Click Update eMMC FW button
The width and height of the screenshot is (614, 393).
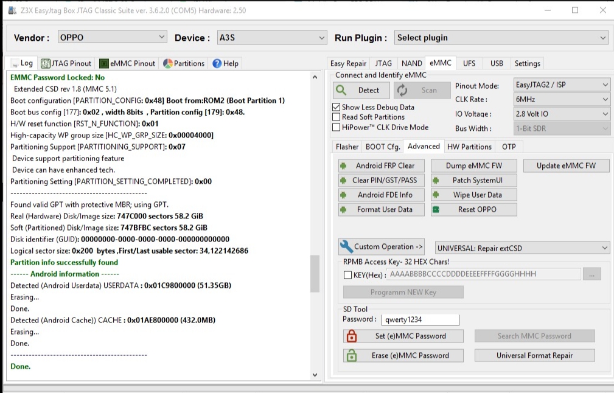point(566,165)
